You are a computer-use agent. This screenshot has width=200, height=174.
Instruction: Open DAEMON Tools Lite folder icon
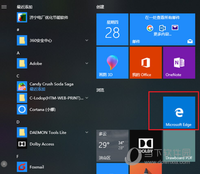22,133
